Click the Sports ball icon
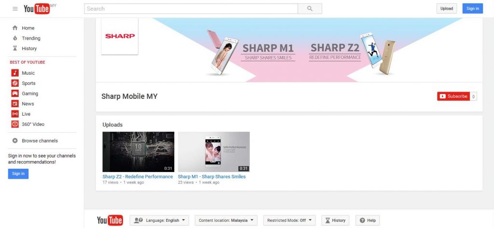 [x=15, y=83]
